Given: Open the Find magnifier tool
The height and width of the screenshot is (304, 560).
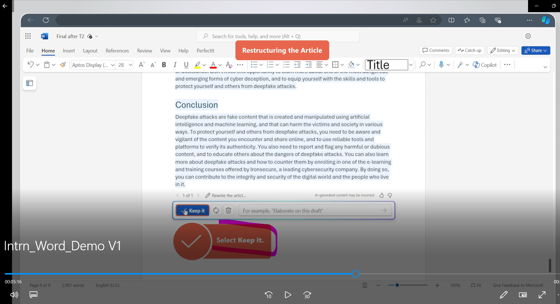Looking at the screenshot, I should coord(422,65).
